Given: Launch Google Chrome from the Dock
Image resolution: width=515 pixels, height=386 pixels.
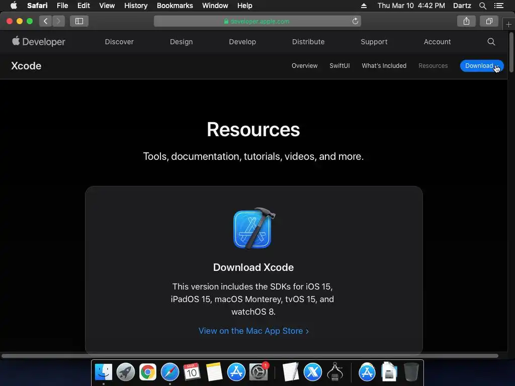Looking at the screenshot, I should (147, 372).
